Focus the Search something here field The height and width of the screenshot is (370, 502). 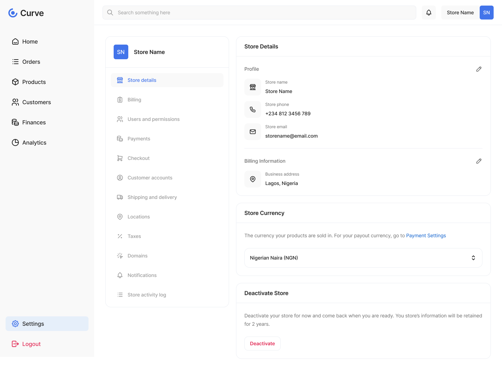tap(259, 13)
